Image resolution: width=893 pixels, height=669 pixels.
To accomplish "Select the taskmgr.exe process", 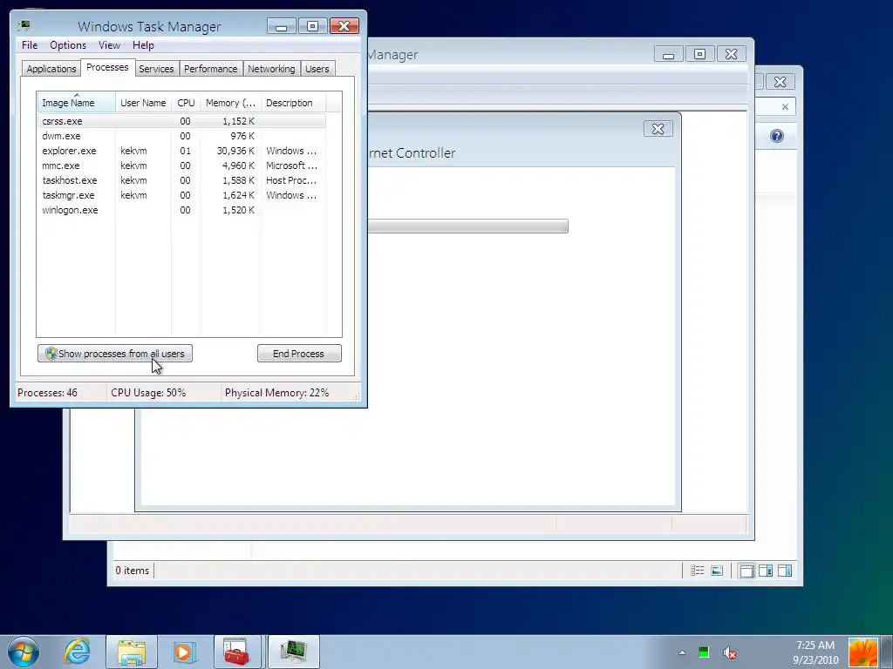I will [x=182, y=195].
